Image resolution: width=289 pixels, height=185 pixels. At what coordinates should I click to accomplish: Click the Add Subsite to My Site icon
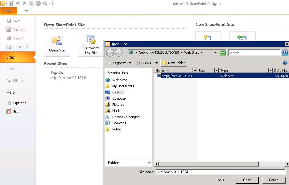click(242, 37)
